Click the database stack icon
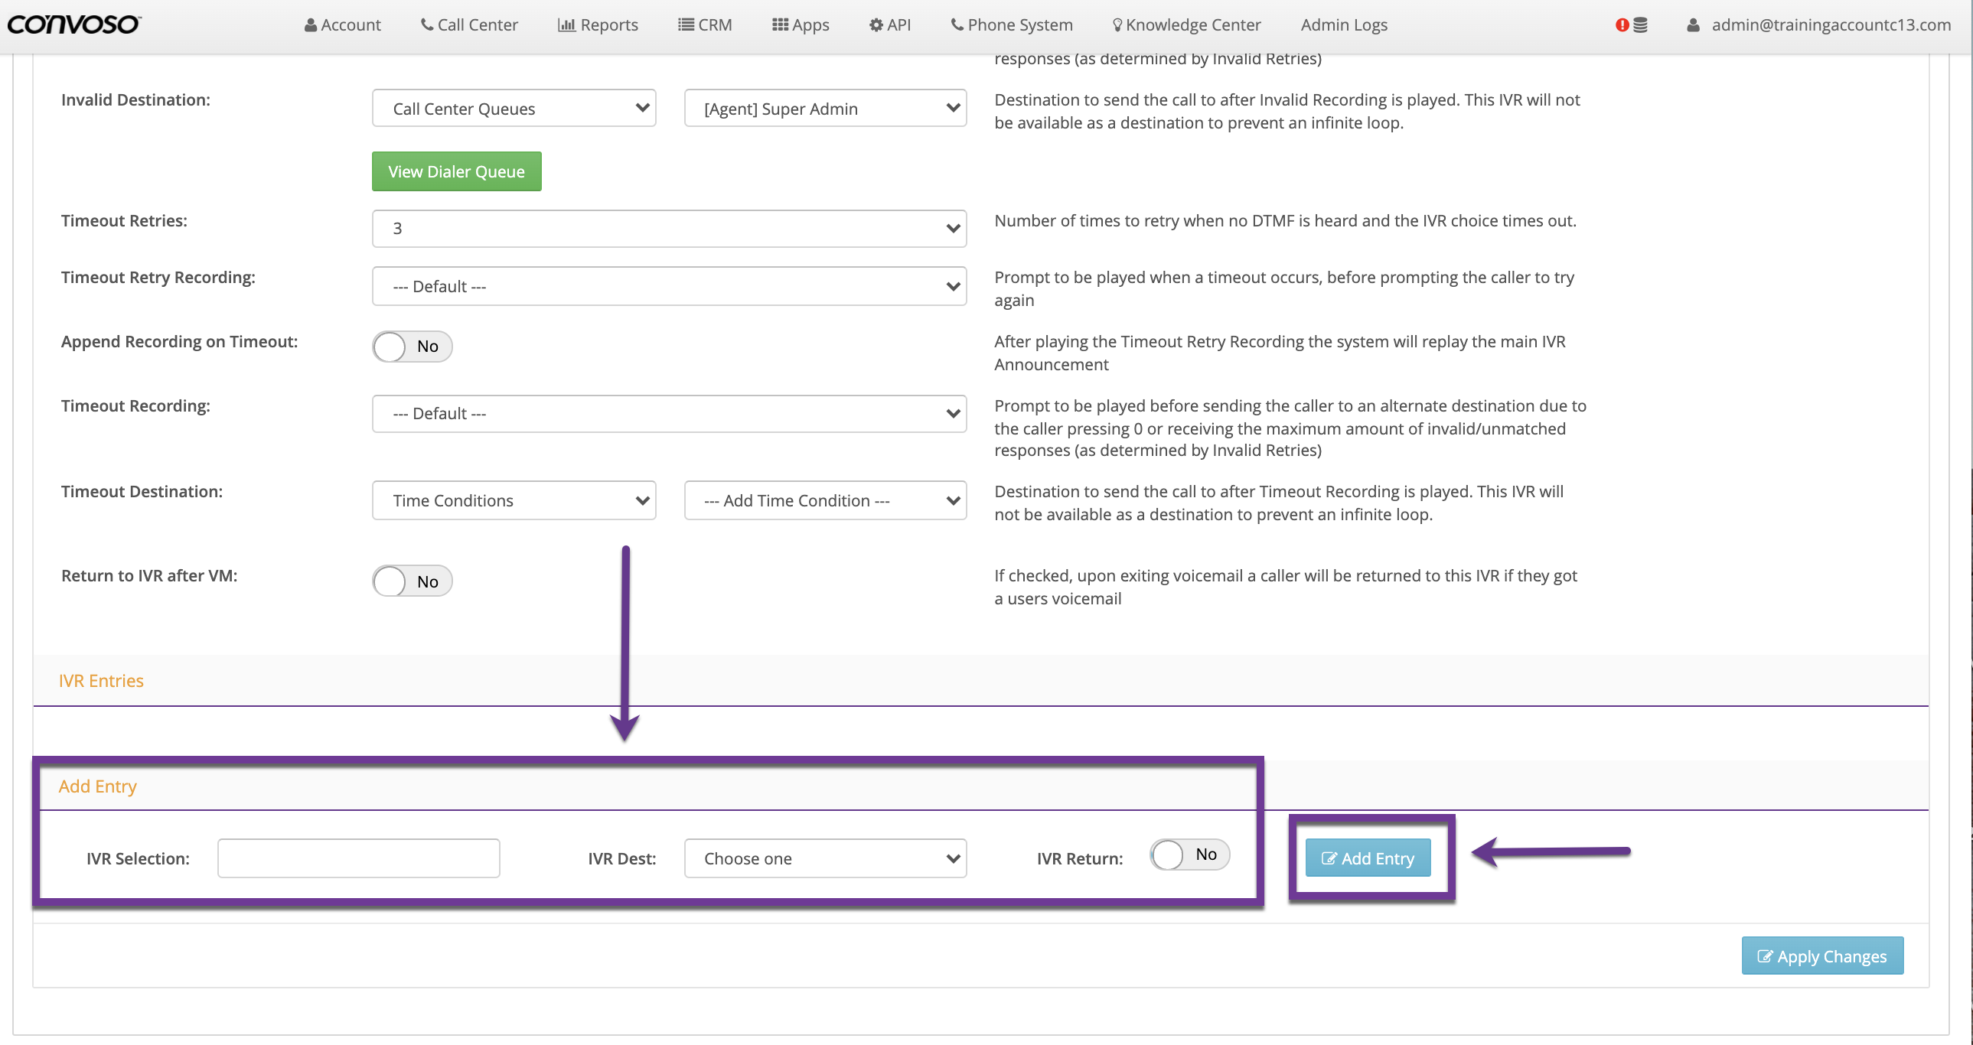Image resolution: width=1973 pixels, height=1045 pixels. click(1640, 24)
